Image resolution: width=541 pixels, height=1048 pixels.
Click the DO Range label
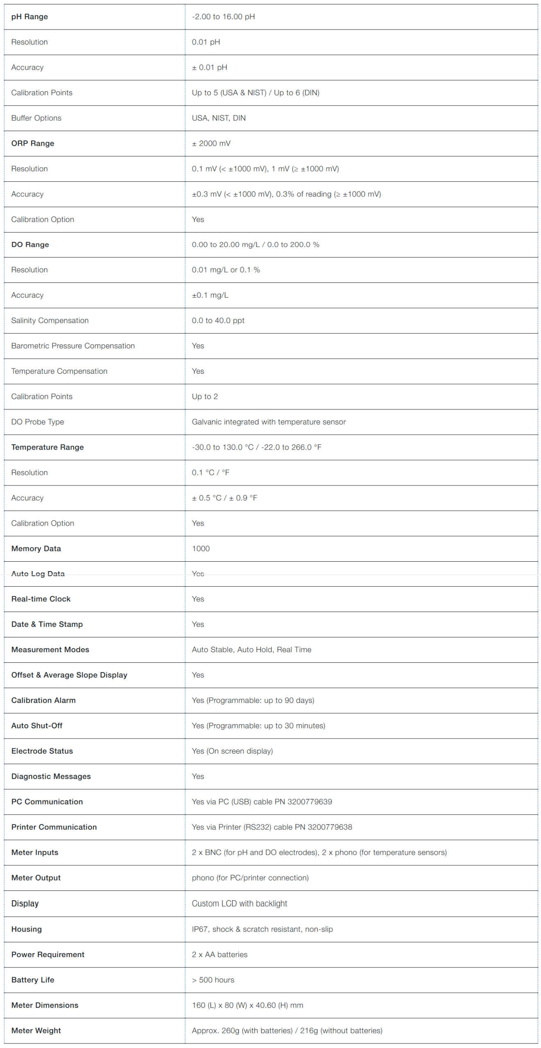(x=30, y=244)
